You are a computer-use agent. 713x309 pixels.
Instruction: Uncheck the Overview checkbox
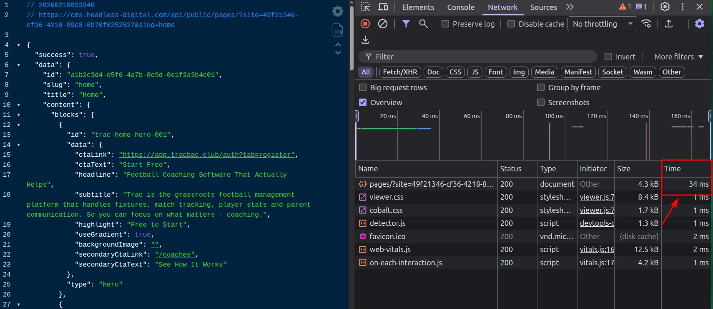click(363, 102)
